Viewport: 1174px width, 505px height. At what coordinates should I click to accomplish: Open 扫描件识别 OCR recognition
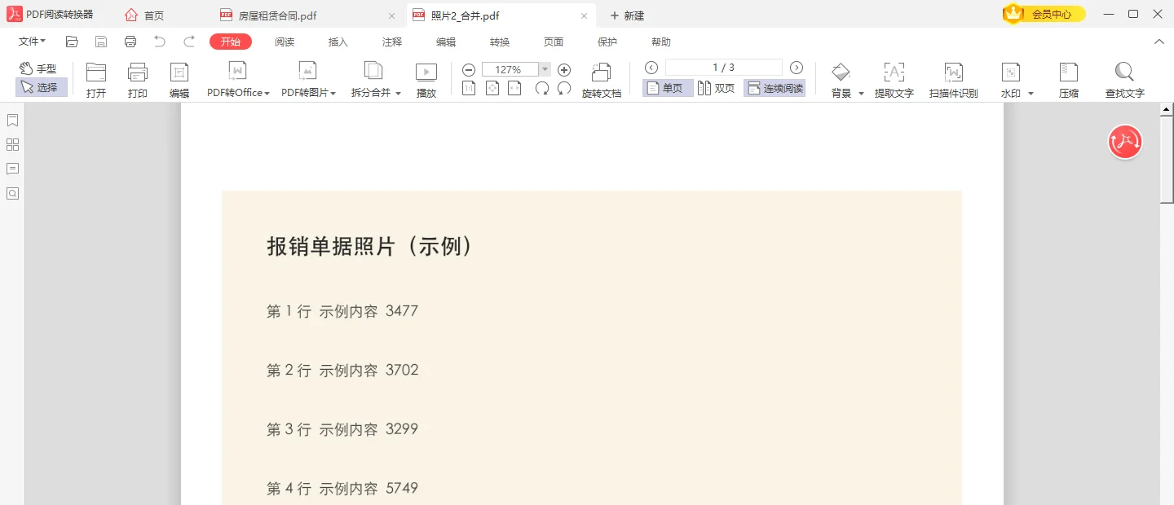(x=954, y=80)
